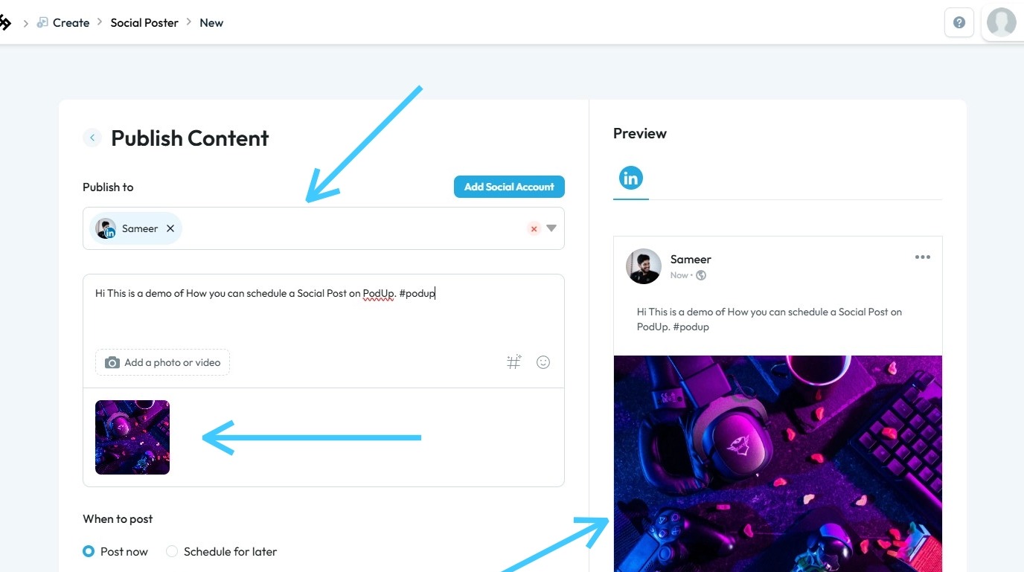Screen dimensions: 1024x572
Task: Open the emoji picker smiley icon
Action: click(x=543, y=362)
